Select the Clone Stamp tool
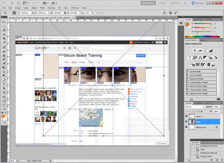 4,55
